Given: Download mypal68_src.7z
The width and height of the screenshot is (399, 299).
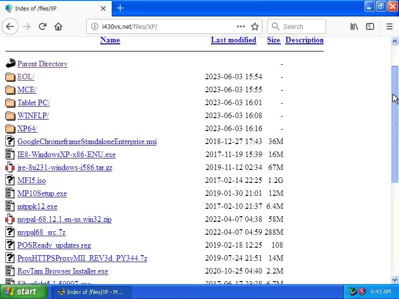Looking at the screenshot, I should [41, 232].
